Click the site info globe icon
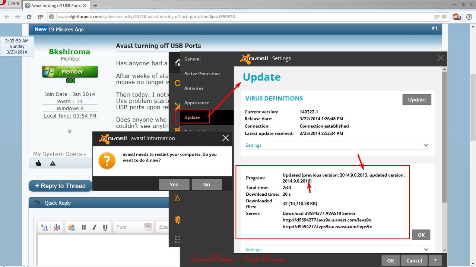This screenshot has width=476, height=267. [x=52, y=17]
